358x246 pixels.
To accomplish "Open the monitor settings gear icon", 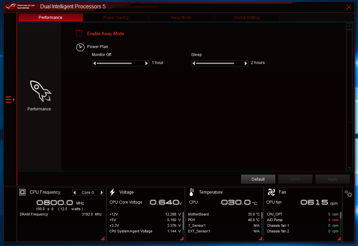I will tap(348, 194).
